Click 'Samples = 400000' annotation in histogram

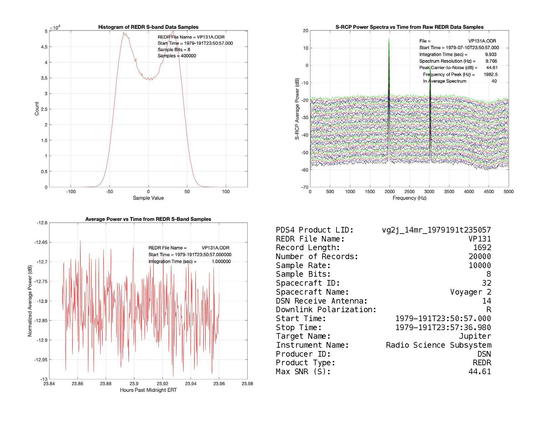click(177, 56)
